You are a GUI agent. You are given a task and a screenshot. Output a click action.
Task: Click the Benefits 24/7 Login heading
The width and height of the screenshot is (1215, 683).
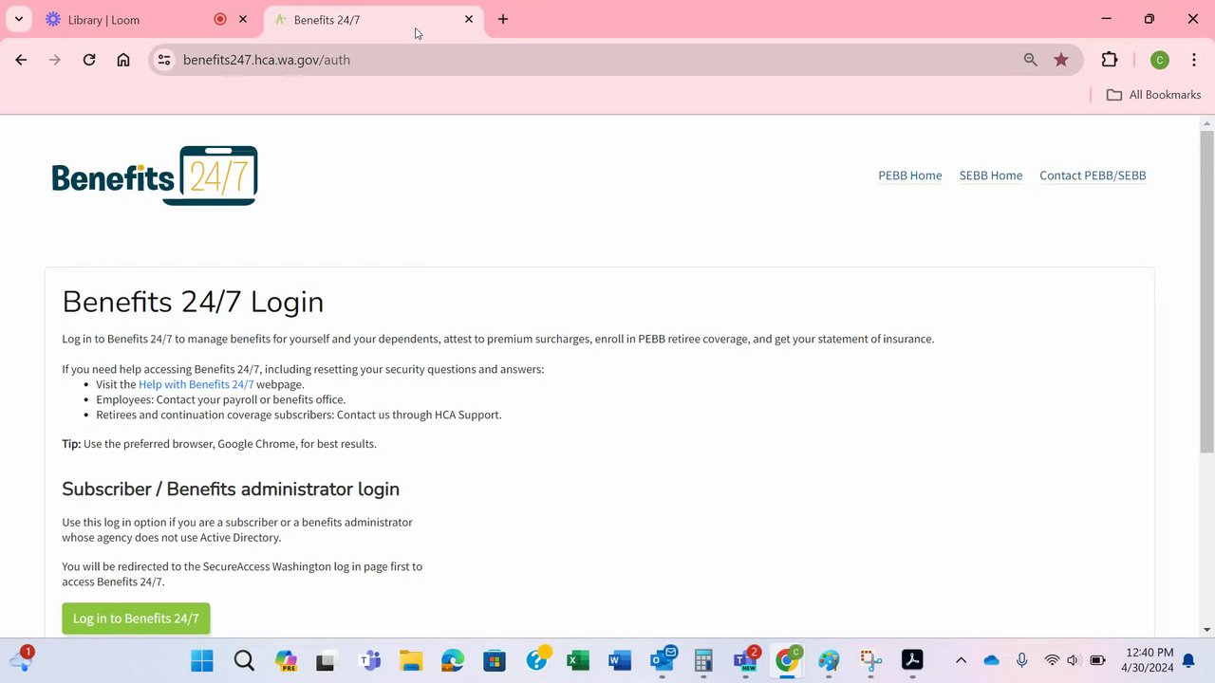[193, 302]
